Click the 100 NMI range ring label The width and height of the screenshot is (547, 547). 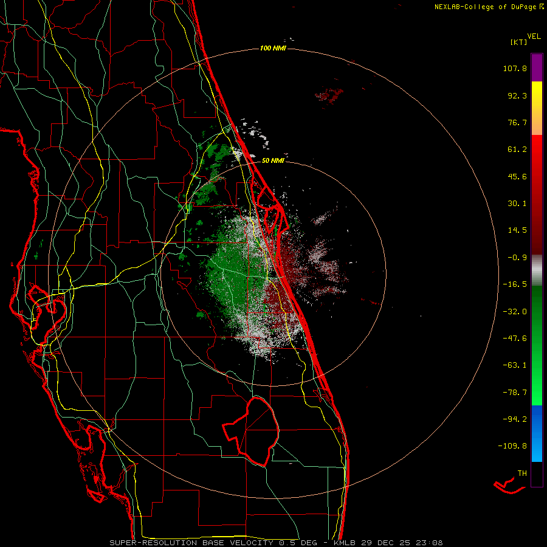pos(273,48)
